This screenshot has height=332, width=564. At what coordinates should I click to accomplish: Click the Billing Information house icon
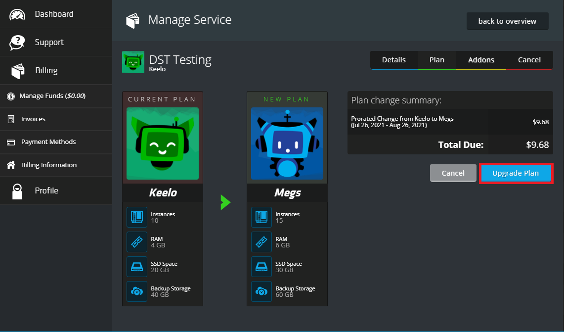[x=11, y=165]
